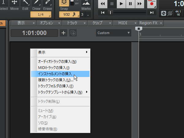184x138 pixels.
Task: Click the 1:01:000 time position field
Action: click(34, 33)
